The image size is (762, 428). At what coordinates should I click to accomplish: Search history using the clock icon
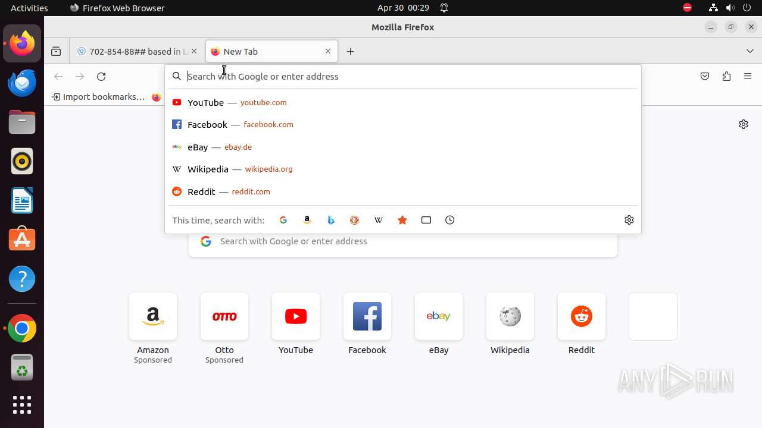(x=450, y=220)
